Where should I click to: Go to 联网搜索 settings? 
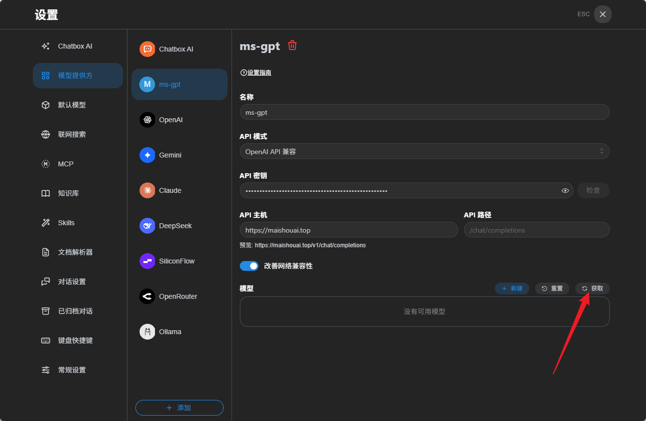[x=78, y=134]
